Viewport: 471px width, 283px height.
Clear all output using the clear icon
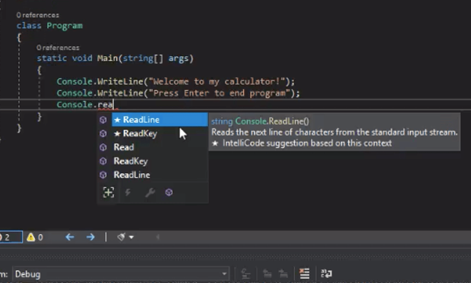tap(304, 274)
